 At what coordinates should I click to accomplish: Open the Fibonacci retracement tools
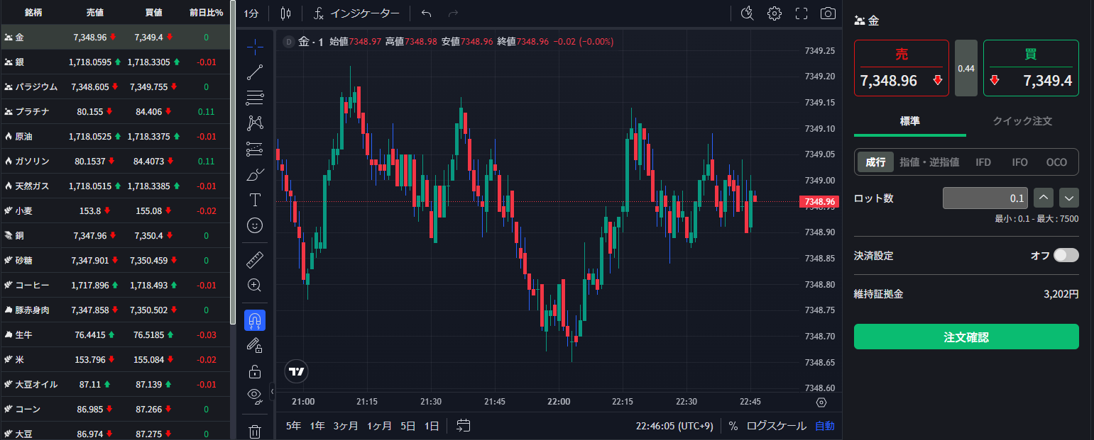click(255, 97)
